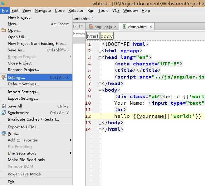
Task: Expand the Line Separators submenu
Action: [x=71, y=153]
